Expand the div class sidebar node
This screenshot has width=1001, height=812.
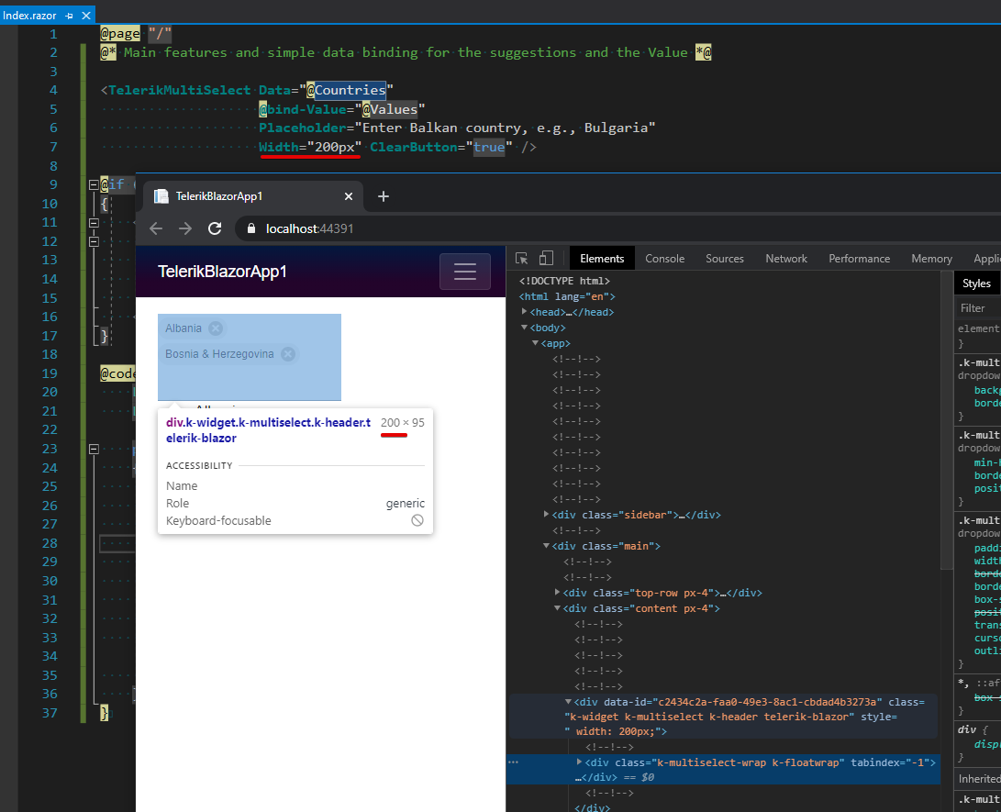(547, 515)
